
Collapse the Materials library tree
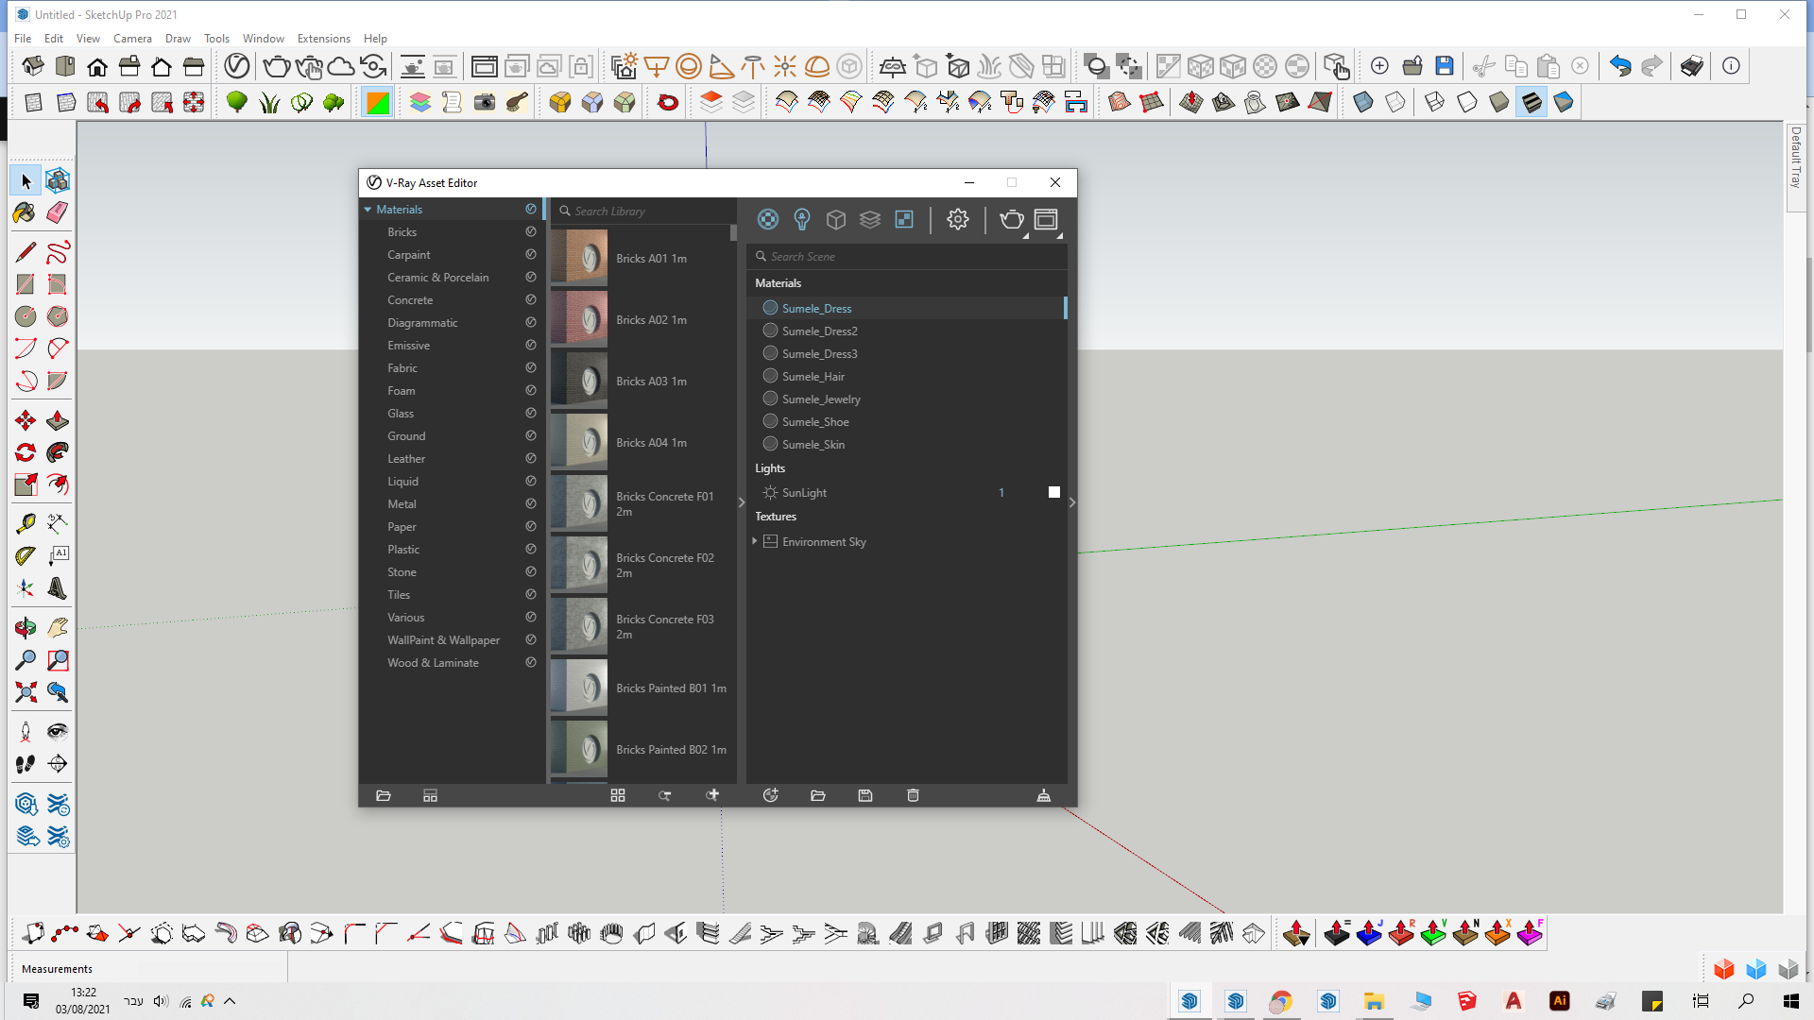(x=368, y=210)
